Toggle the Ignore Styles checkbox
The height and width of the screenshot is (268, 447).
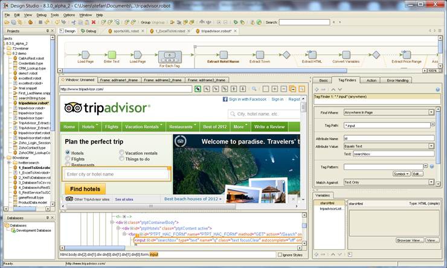[x=280, y=255]
